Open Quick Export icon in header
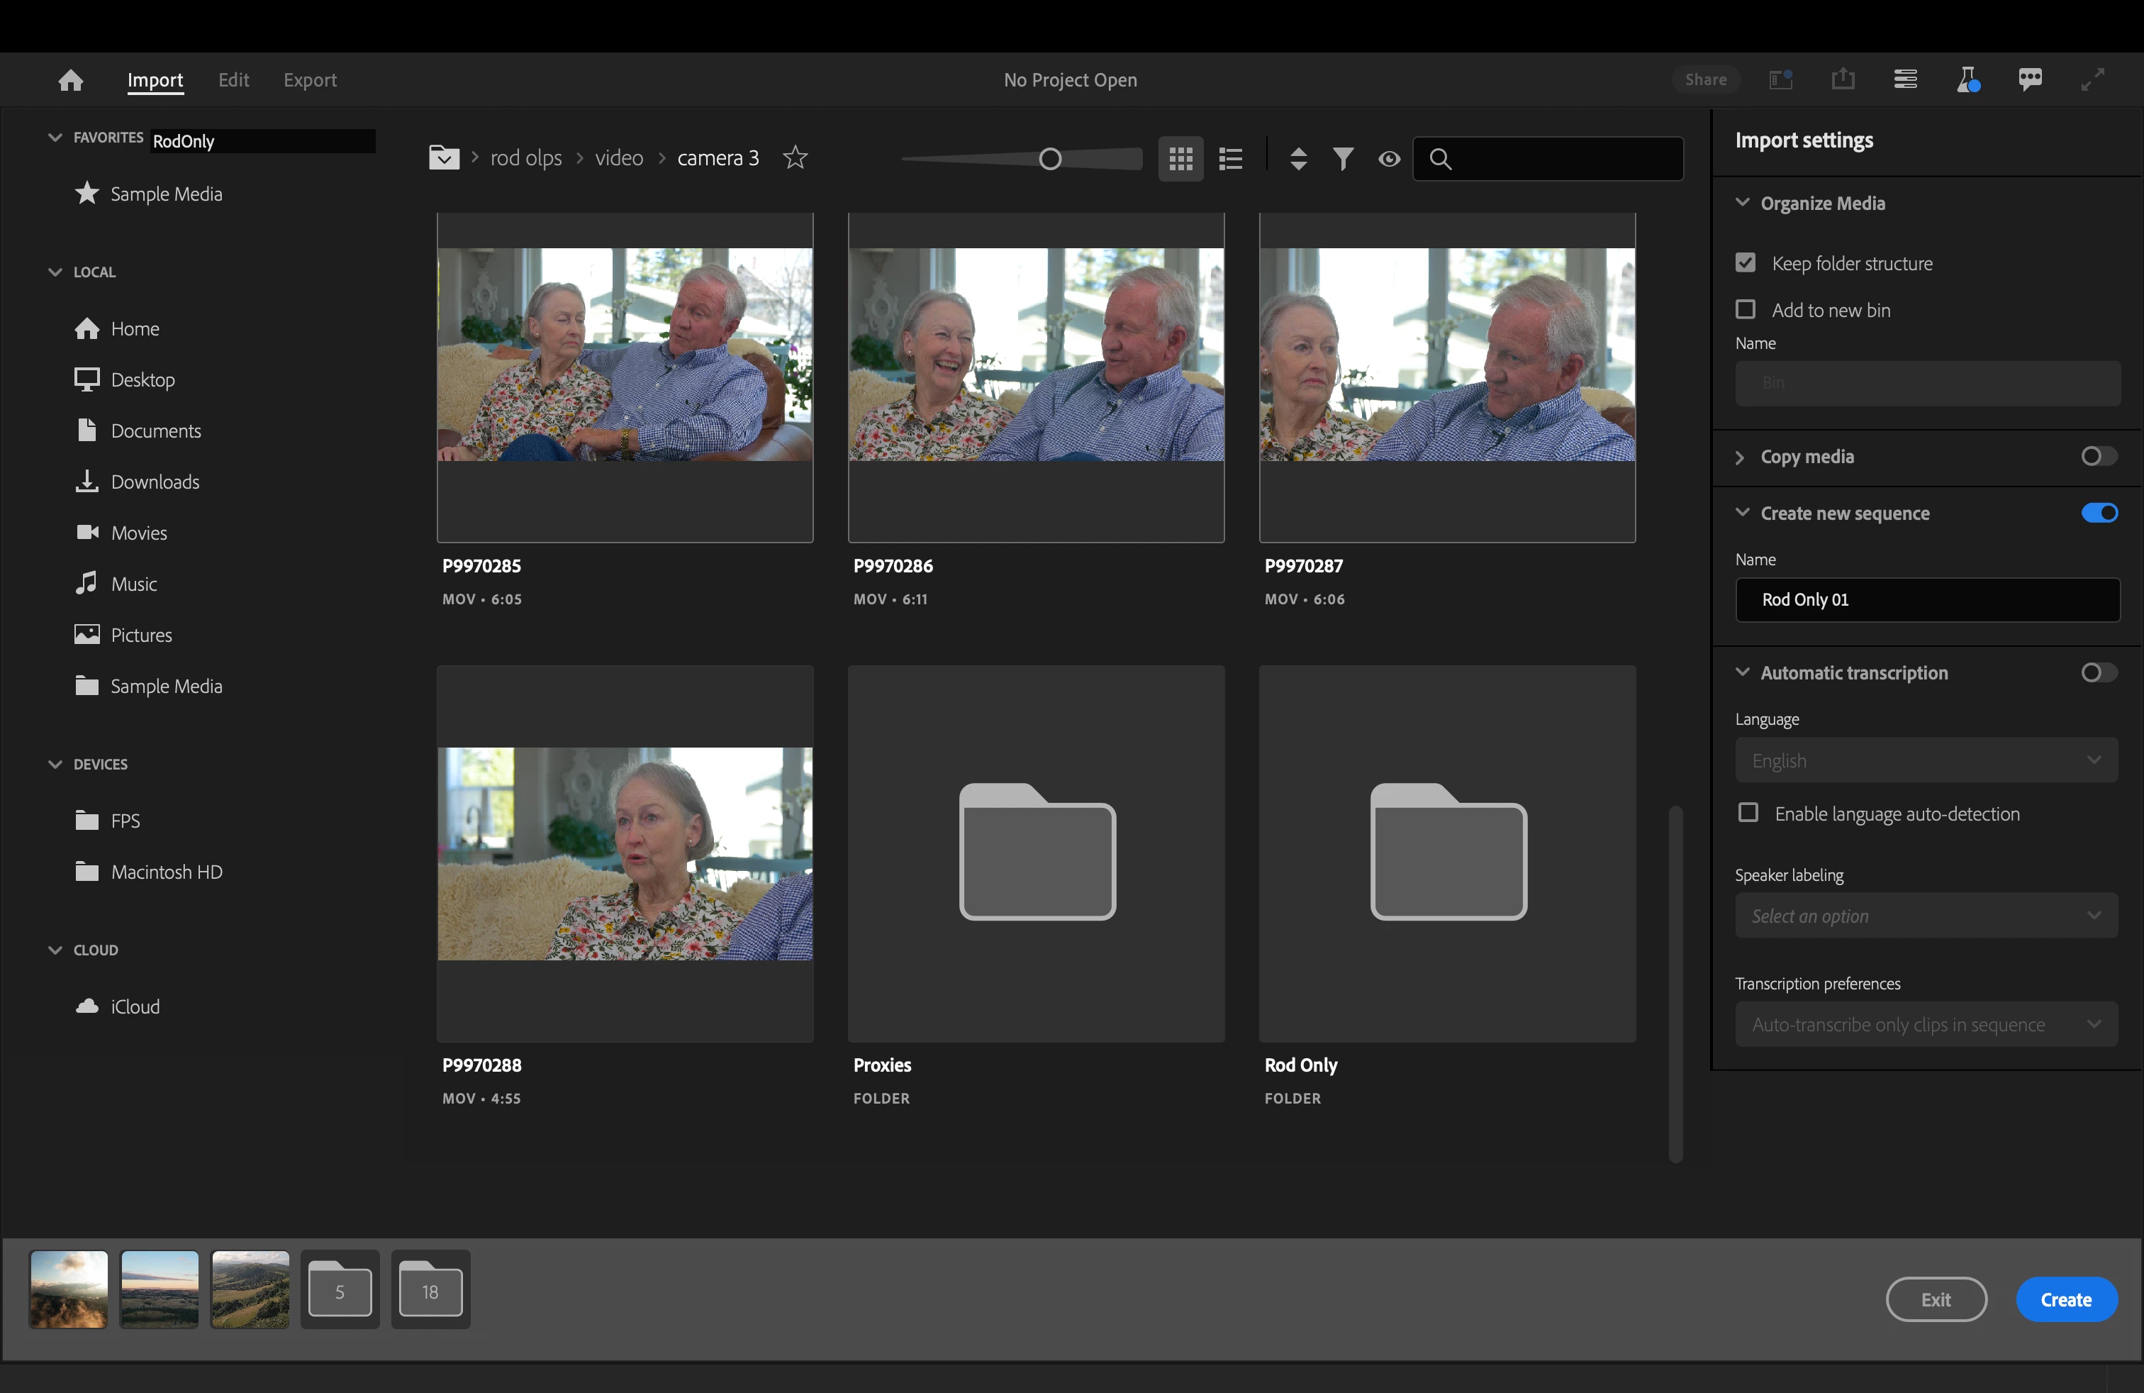 [x=1843, y=79]
